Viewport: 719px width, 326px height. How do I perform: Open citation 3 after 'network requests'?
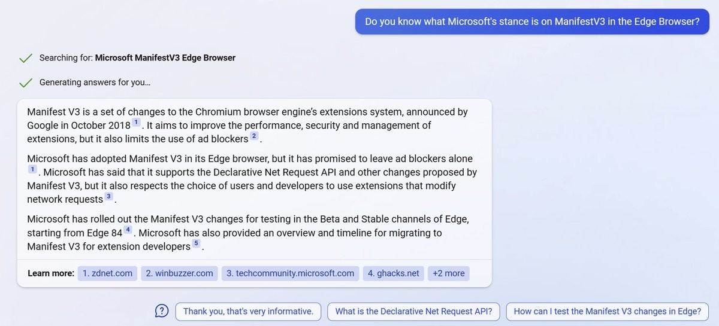click(x=108, y=196)
